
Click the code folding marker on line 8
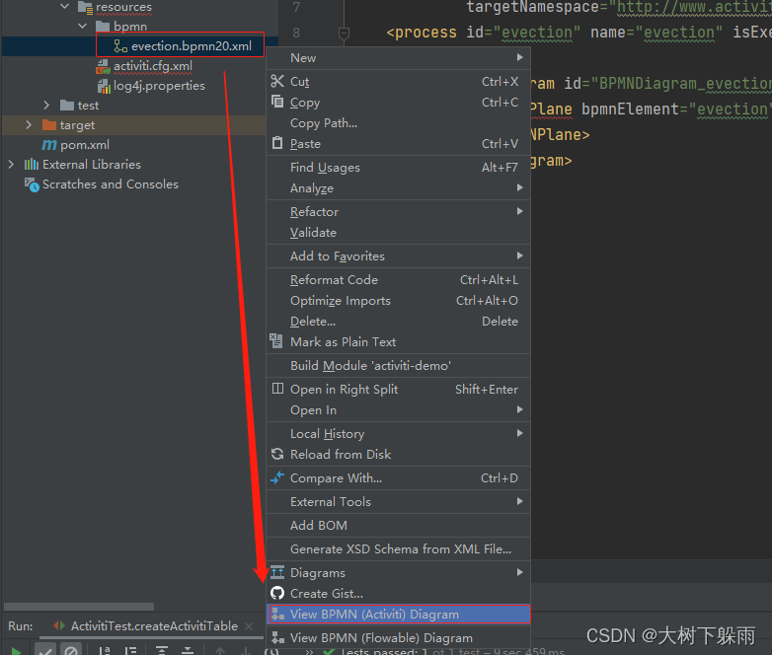click(x=344, y=34)
